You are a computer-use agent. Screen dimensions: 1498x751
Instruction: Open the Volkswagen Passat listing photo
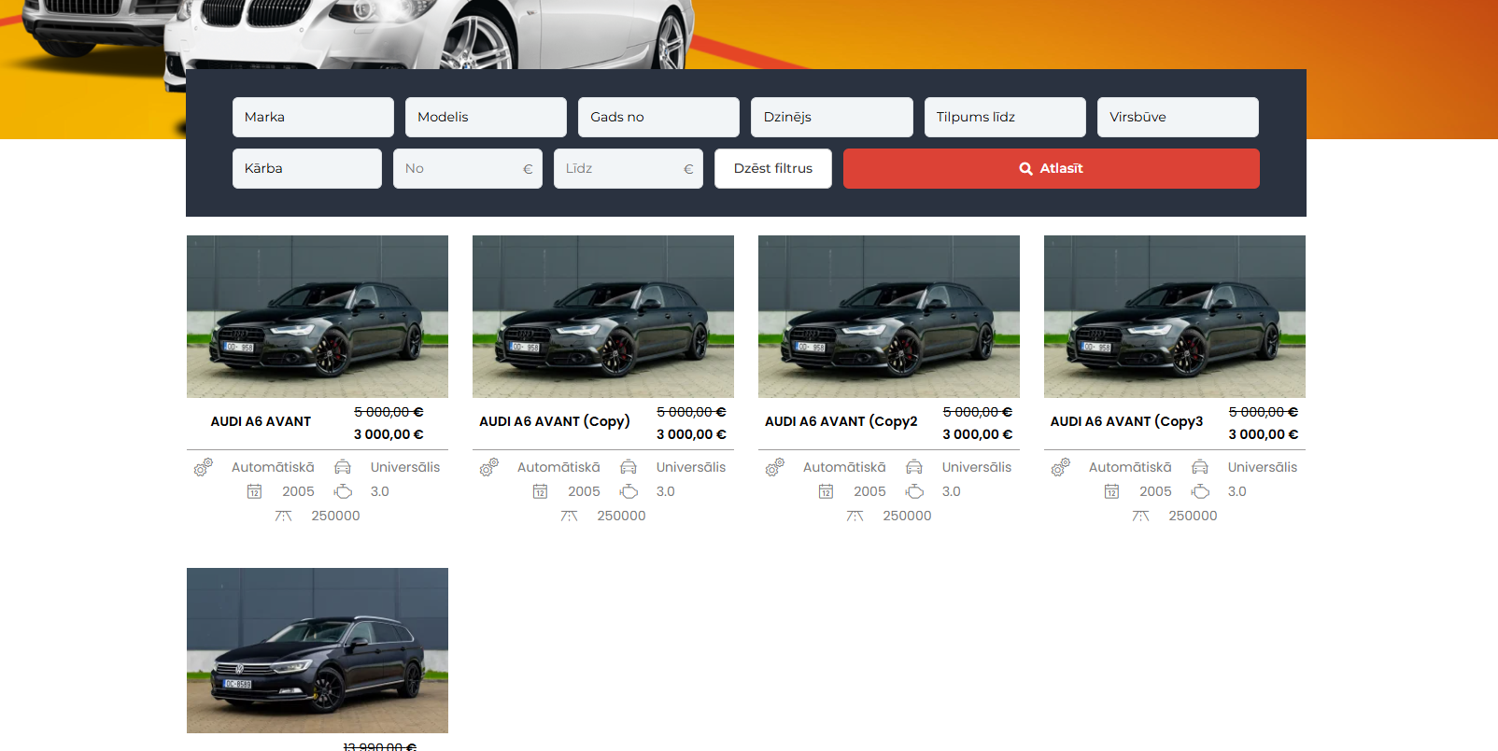click(318, 650)
